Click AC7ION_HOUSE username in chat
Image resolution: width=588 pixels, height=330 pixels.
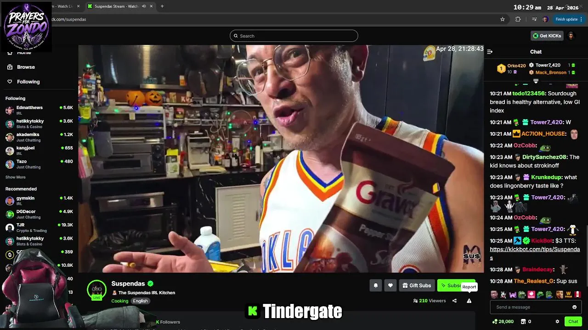coord(543,134)
